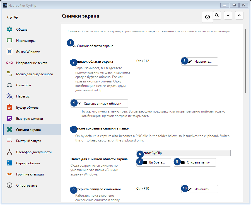This screenshot has width=251, height=205.
Task: Select the Буфер обмена clipboard icon
Action: (9, 107)
